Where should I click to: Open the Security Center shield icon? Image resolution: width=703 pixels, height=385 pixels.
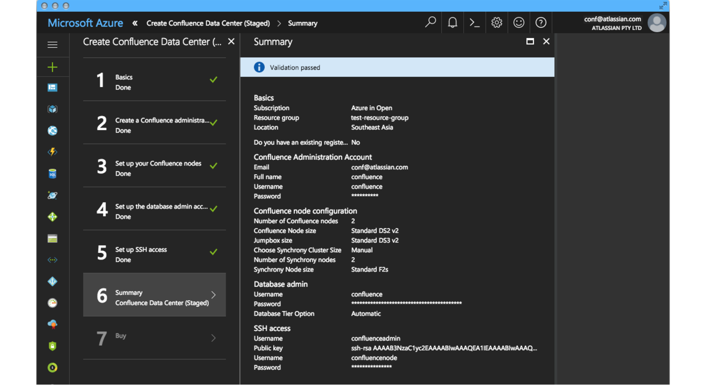(x=52, y=346)
